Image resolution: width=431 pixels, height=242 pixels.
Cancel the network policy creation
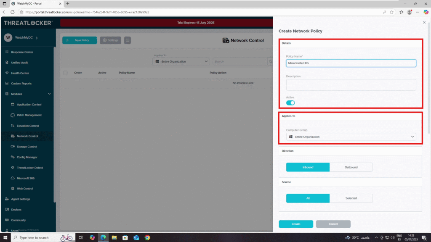pyautogui.click(x=333, y=224)
